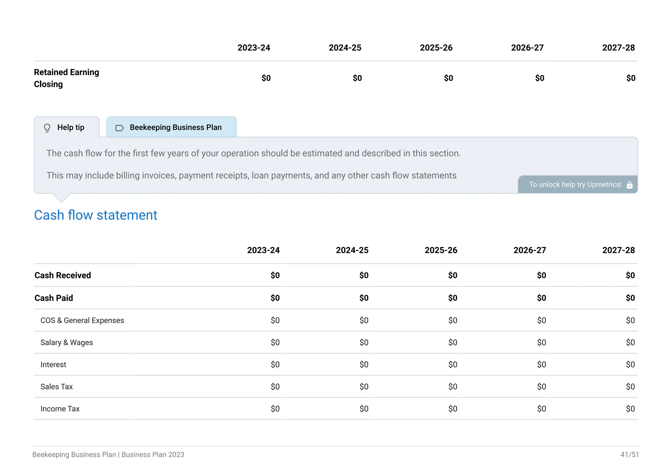Click the Interest row label
Image resolution: width=672 pixels, height=475 pixels.
tap(53, 365)
